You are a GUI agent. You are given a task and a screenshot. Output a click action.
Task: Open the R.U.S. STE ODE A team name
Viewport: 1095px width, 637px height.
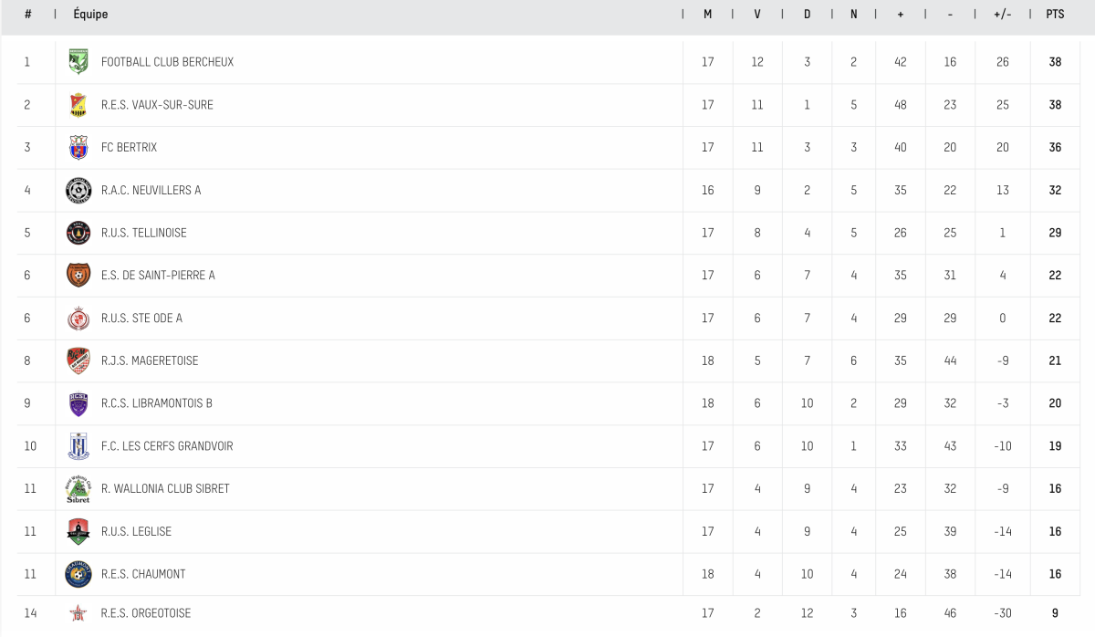point(141,318)
